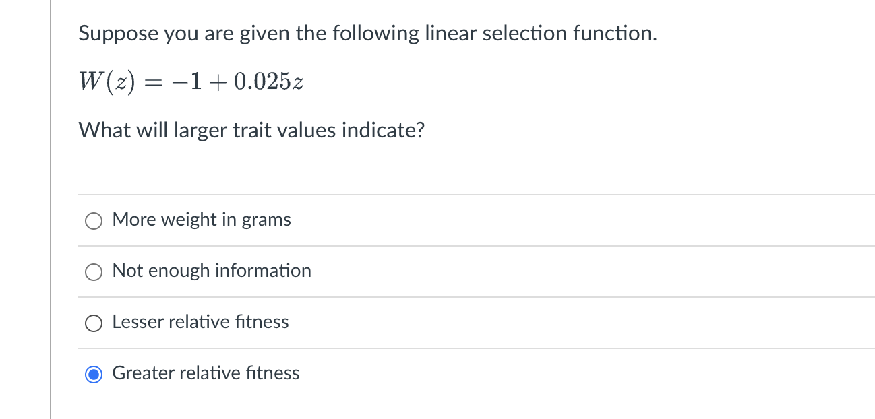Select the "Greater relative fitness" radio button
Viewport: 875px width, 419px height.
(x=94, y=374)
